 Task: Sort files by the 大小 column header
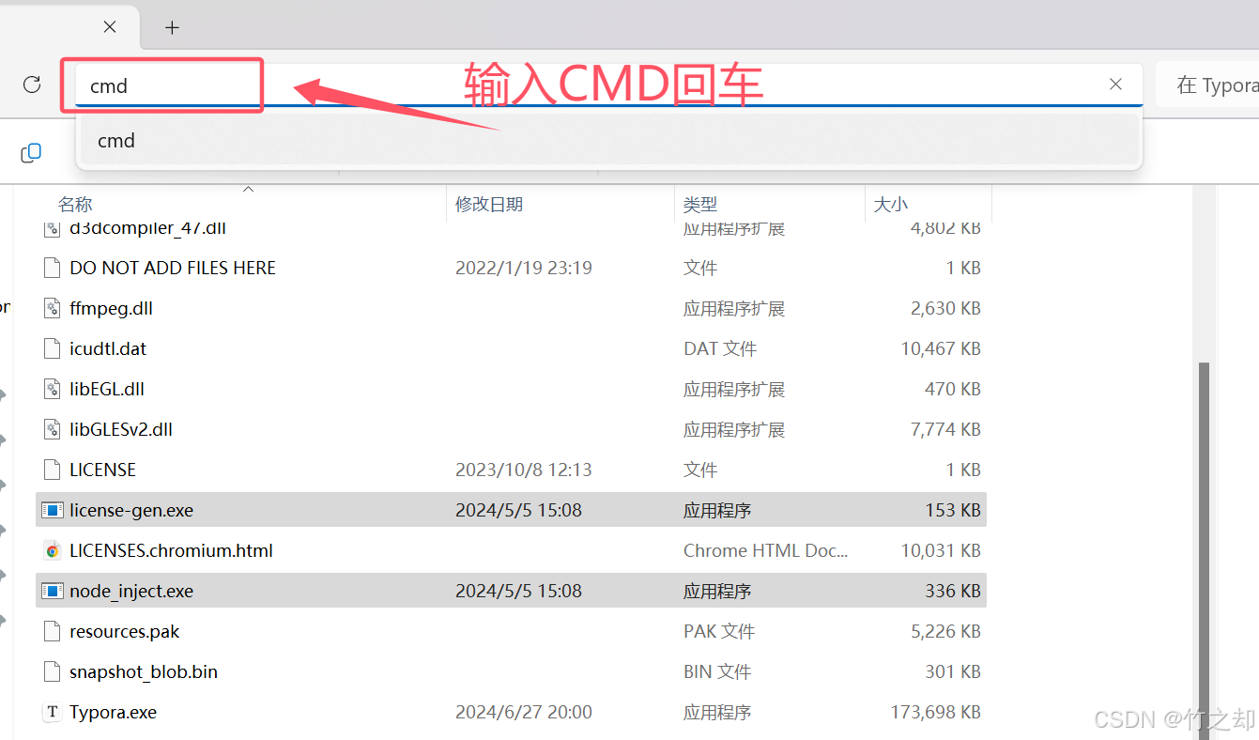click(x=891, y=204)
